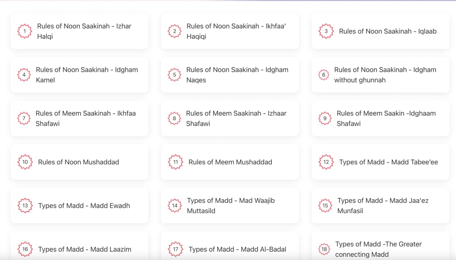This screenshot has height=260, width=456.
Task: Open Ikhfaa' Haqiqi lesson
Action: pyautogui.click(x=236, y=31)
